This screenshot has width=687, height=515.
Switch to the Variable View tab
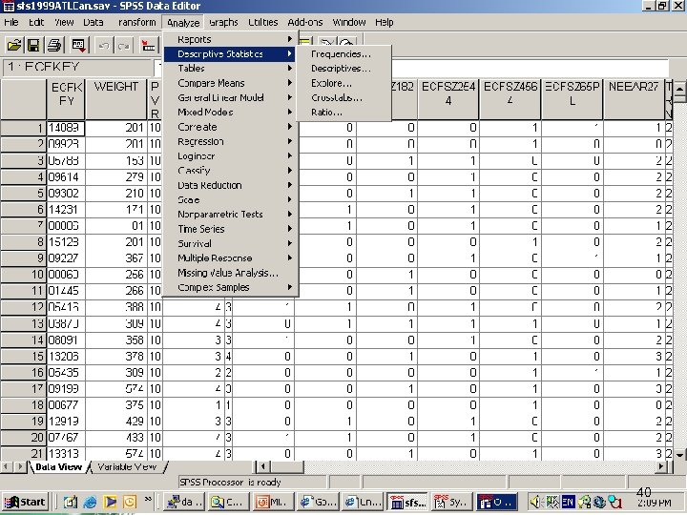127,466
